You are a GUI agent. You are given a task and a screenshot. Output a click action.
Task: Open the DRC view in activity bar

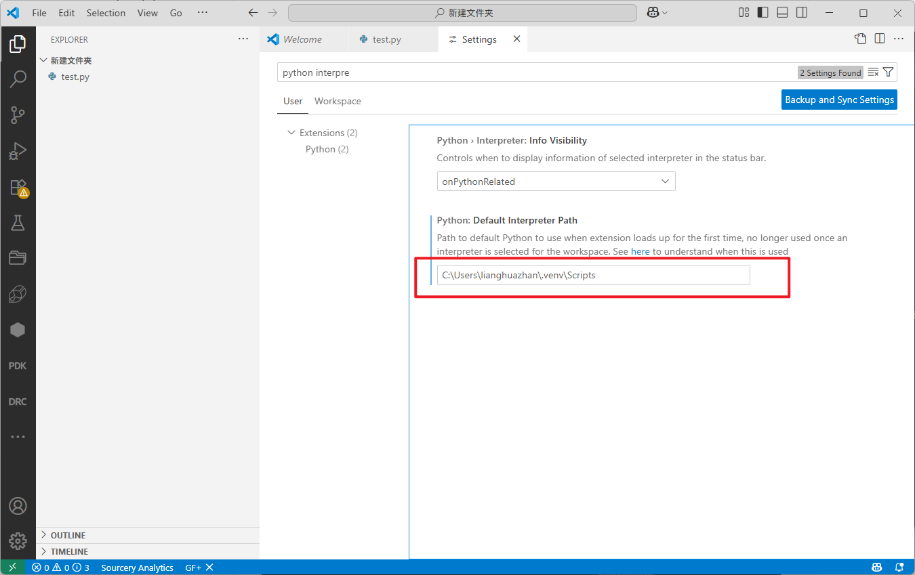(18, 402)
